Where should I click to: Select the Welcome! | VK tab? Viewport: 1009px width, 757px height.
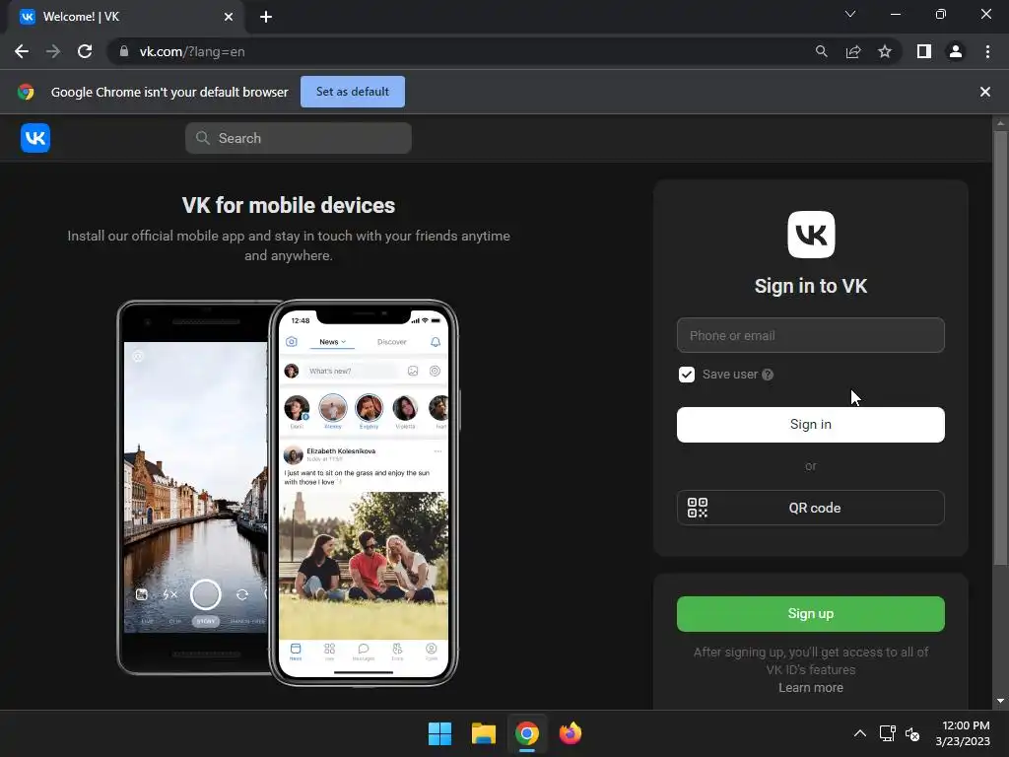[x=125, y=17]
